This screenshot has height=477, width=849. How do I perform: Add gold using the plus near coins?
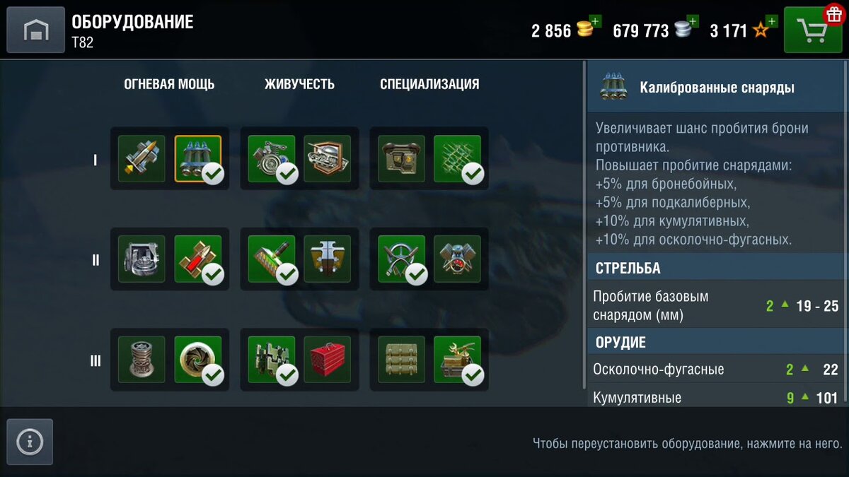(x=594, y=22)
